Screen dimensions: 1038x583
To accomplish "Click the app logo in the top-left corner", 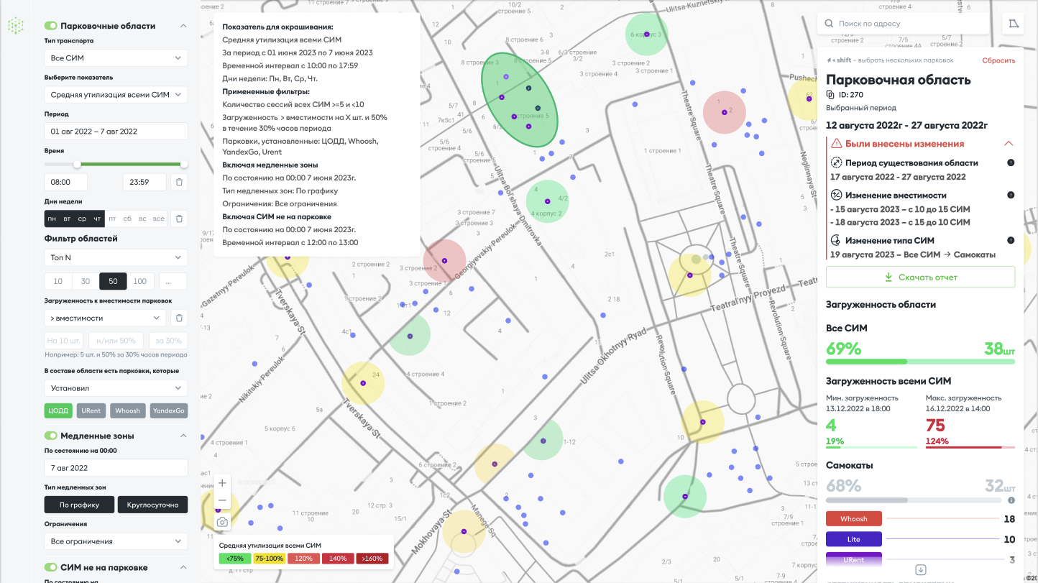I will pyautogui.click(x=16, y=26).
